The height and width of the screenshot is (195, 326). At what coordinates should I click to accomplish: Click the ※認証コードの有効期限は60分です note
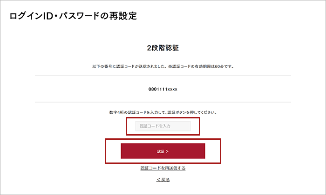point(201,66)
